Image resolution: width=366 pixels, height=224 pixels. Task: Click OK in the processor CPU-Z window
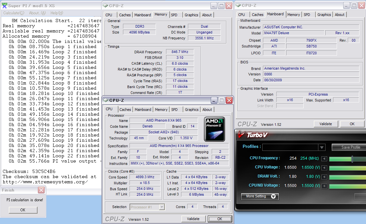coord(220,219)
